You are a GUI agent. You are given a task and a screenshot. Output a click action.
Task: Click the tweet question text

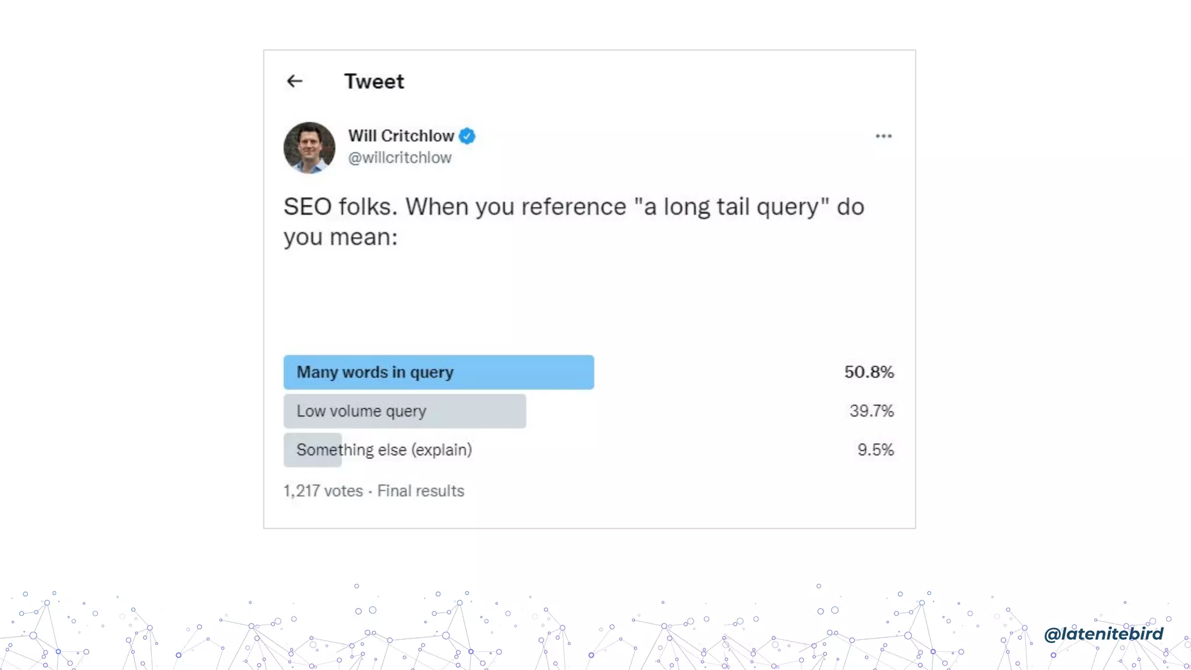pos(574,222)
